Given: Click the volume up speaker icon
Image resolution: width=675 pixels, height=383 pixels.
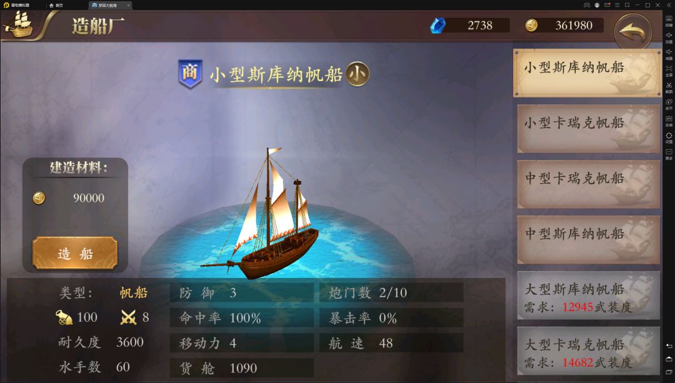Looking at the screenshot, I should 669,37.
